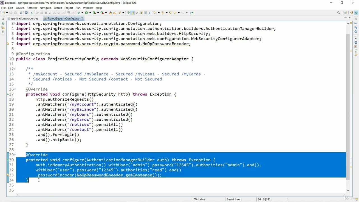Viewport: 359px width, 202px height.
Task: Collapse the configure method at line 16
Action: point(15,89)
